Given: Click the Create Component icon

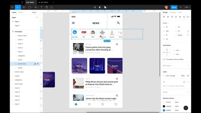Looking at the screenshot, I should click(95, 7).
